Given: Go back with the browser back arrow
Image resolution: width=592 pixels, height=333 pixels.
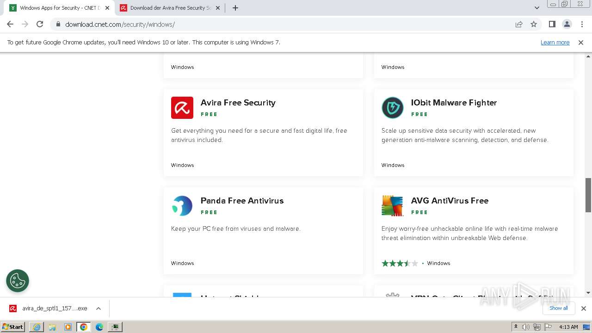Looking at the screenshot, I should point(10,24).
